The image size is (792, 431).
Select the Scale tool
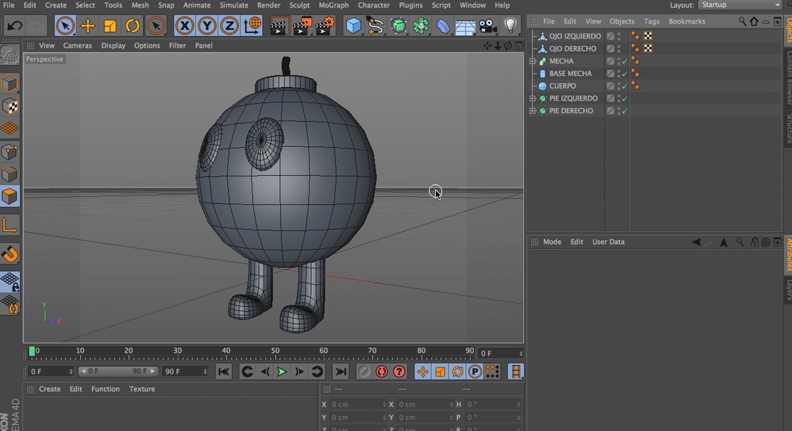pyautogui.click(x=110, y=26)
